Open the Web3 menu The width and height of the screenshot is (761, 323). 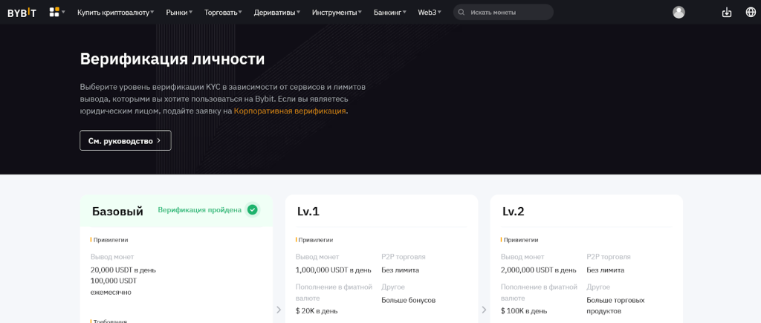[x=429, y=13]
